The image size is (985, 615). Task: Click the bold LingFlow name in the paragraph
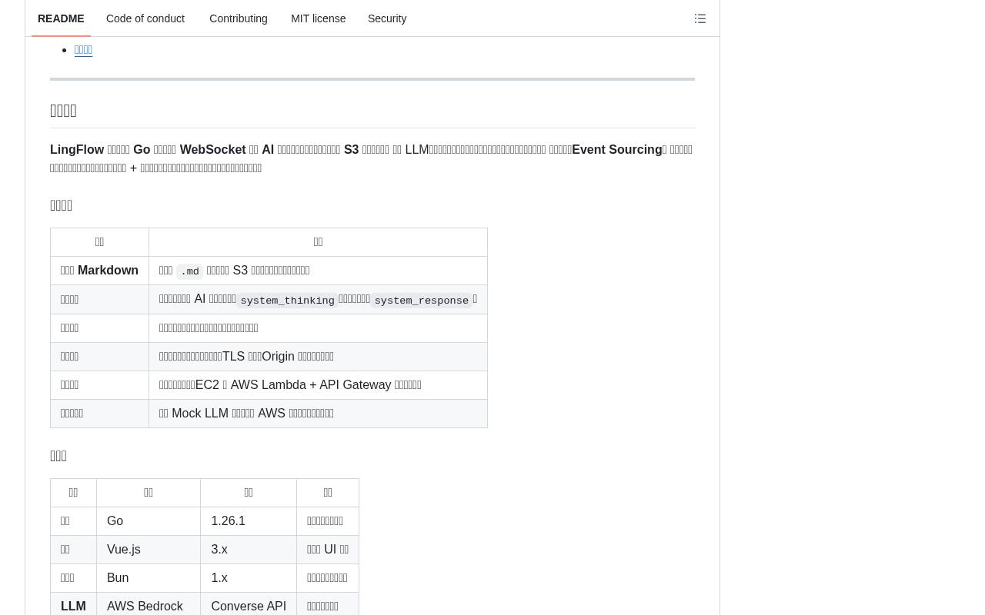(x=77, y=150)
